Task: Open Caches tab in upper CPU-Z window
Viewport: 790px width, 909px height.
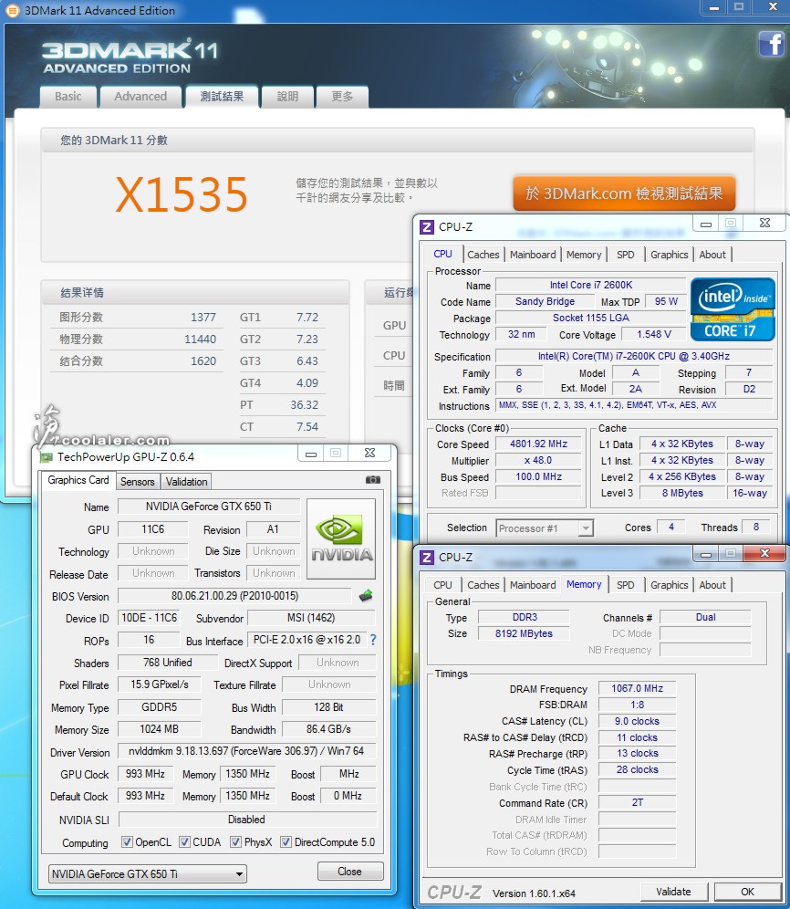Action: point(483,255)
